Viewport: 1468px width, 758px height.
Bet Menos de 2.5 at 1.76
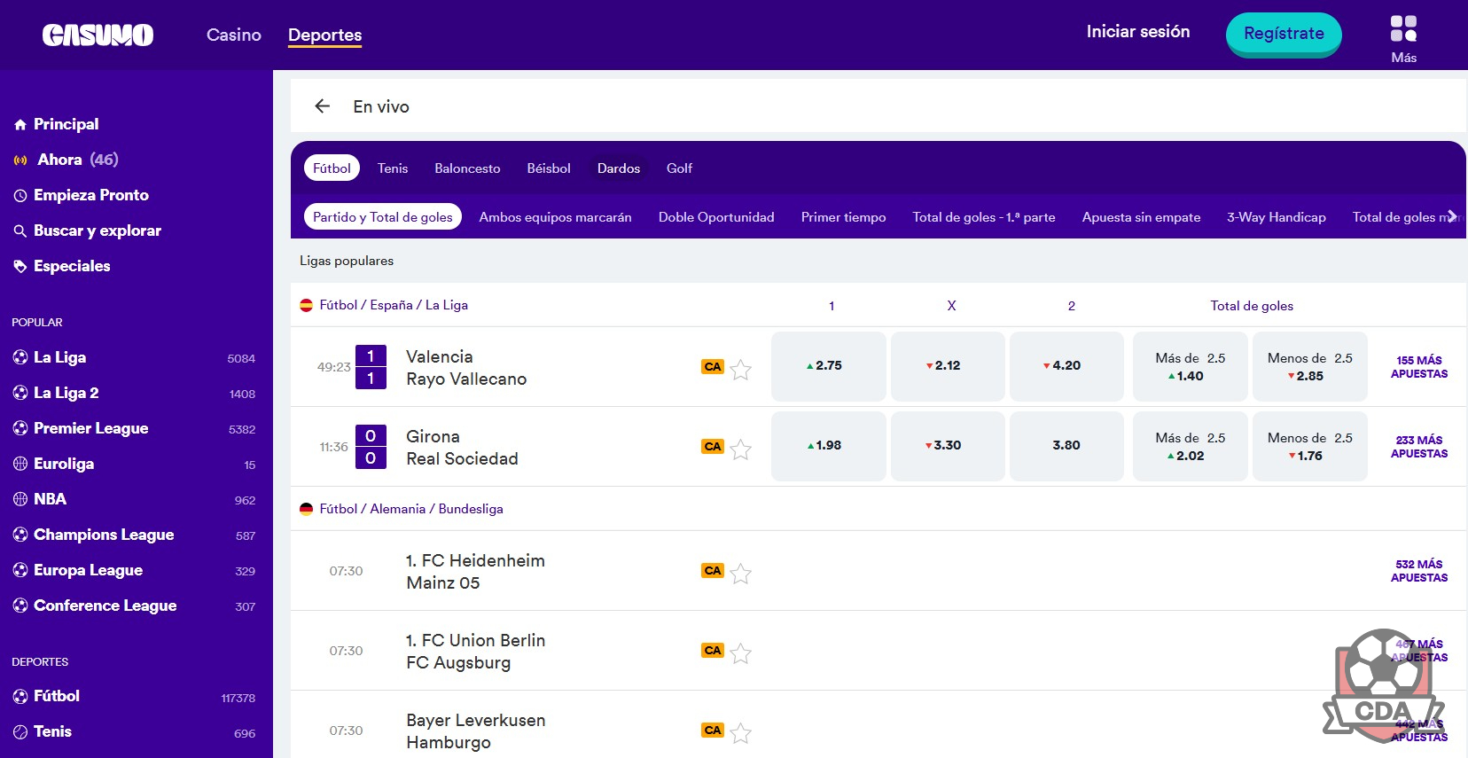1309,446
